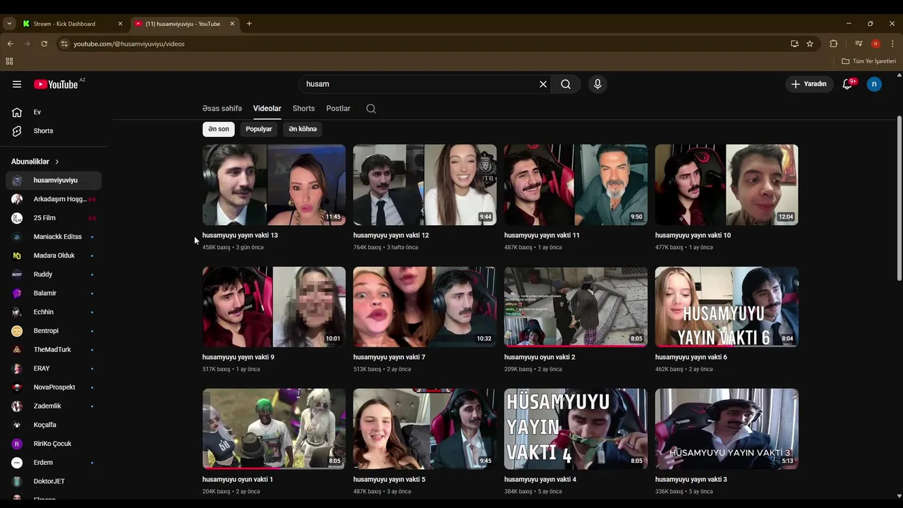
Task: Select the 'Ən son' filter chip
Action: 219,129
